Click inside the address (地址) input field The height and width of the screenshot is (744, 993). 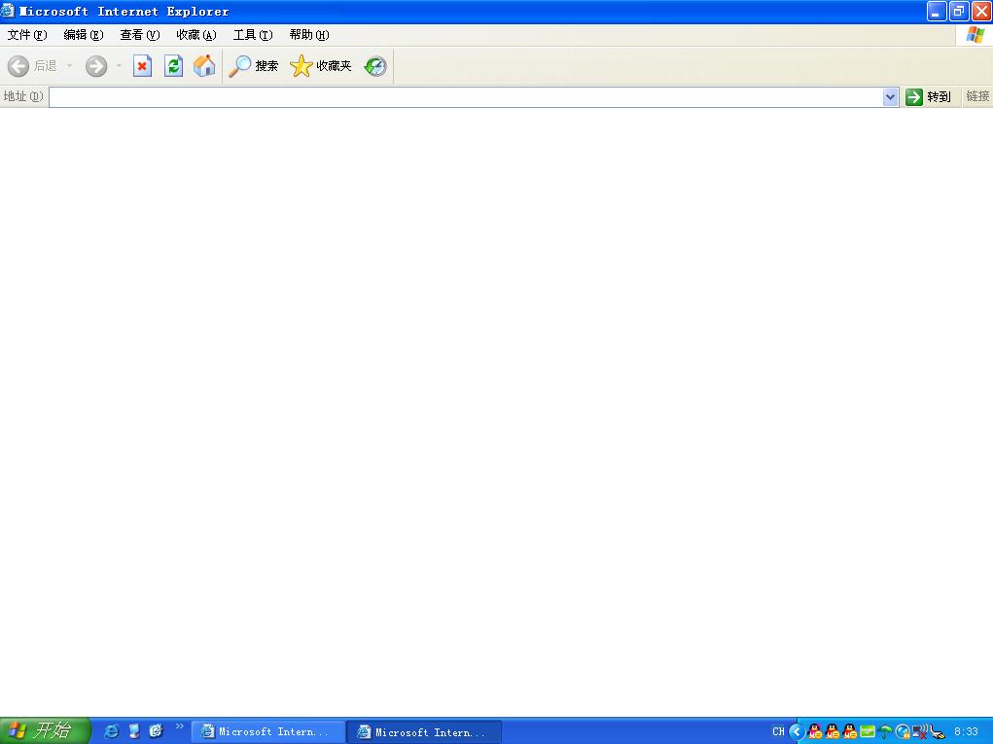pyautogui.click(x=466, y=97)
